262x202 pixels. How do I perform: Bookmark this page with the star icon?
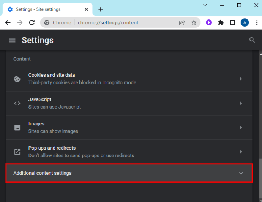pyautogui.click(x=194, y=22)
